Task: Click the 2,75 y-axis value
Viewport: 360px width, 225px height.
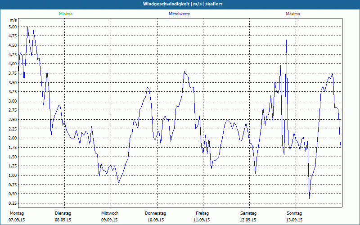Action: (13, 110)
